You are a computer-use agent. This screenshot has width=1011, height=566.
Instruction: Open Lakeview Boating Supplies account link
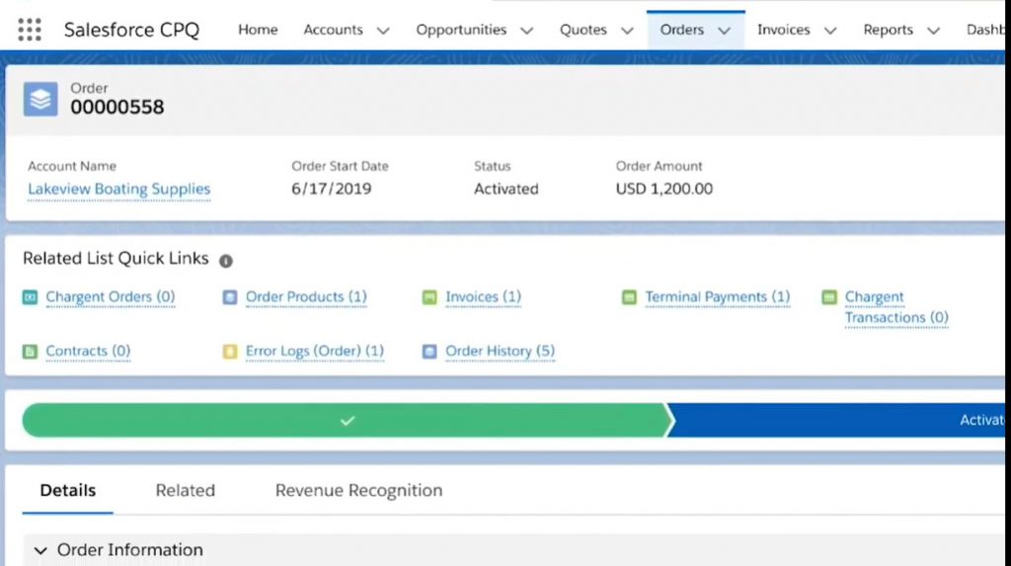119,189
